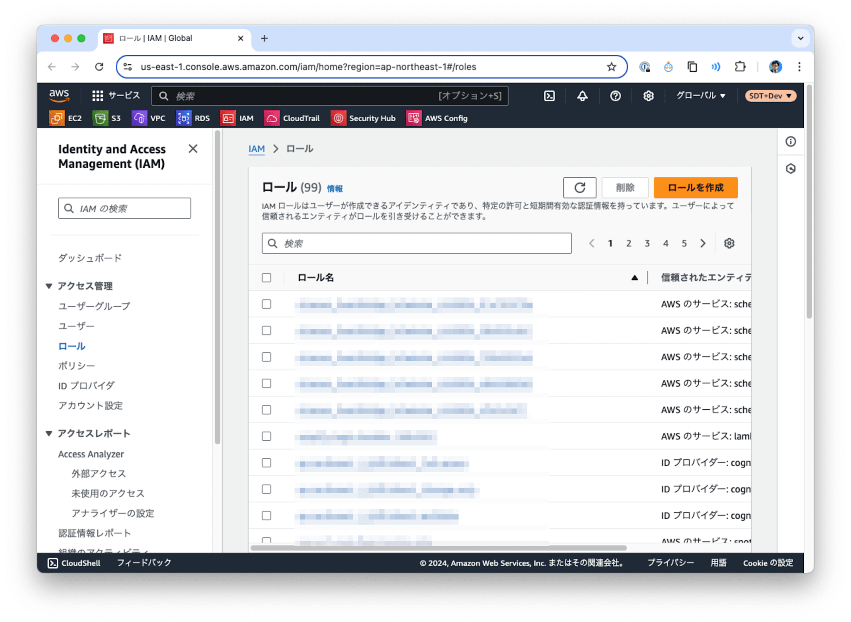
Task: Open the VPC shortcut
Action: pyautogui.click(x=149, y=118)
